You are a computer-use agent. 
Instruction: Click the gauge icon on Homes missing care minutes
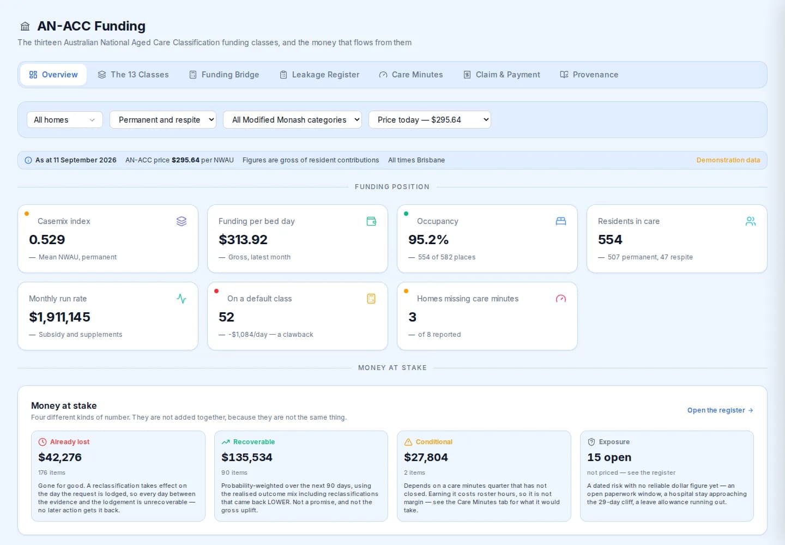(561, 299)
